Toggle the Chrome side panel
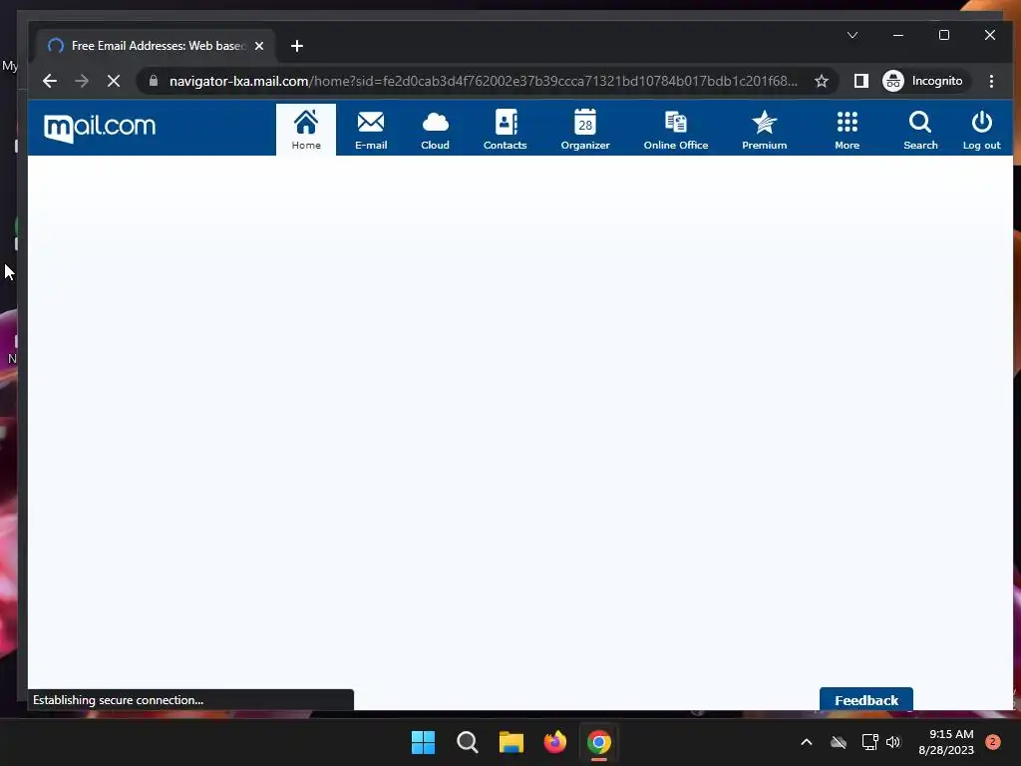 [x=860, y=81]
